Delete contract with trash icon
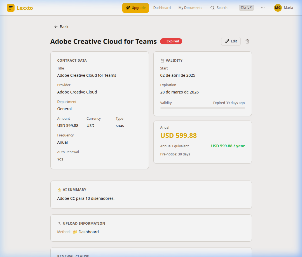 click(x=247, y=41)
